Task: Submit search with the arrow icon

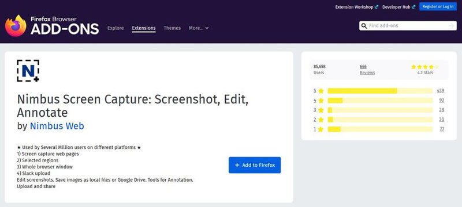Action: pos(452,26)
